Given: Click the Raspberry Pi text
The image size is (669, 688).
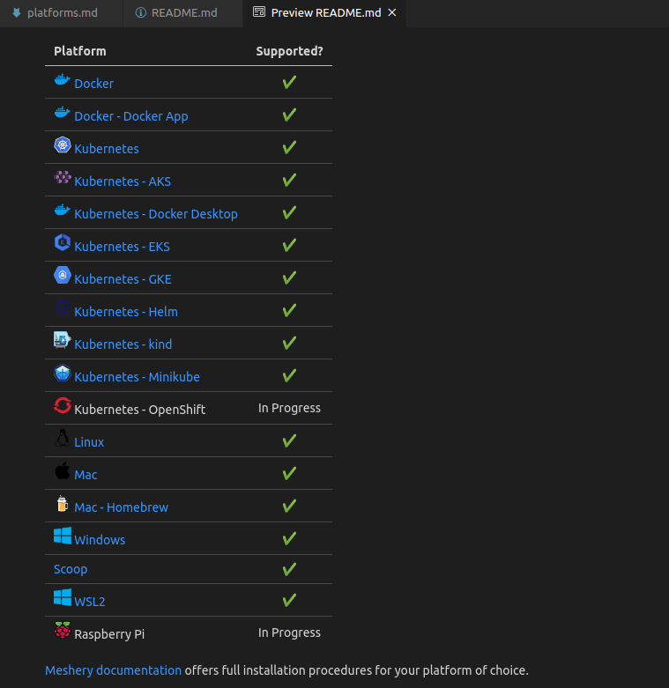Looking at the screenshot, I should [109, 634].
